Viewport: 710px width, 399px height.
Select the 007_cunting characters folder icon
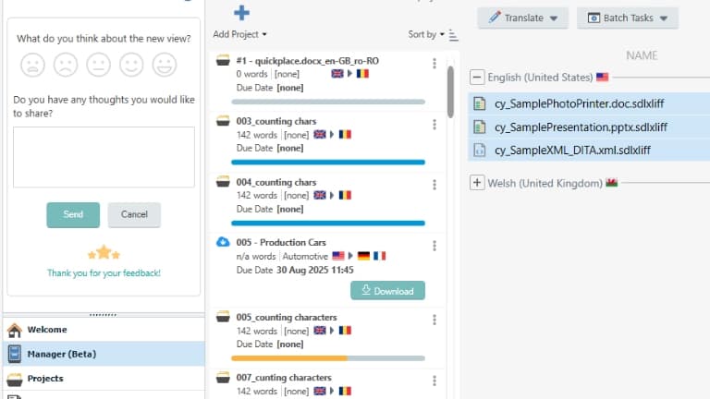[x=223, y=377]
